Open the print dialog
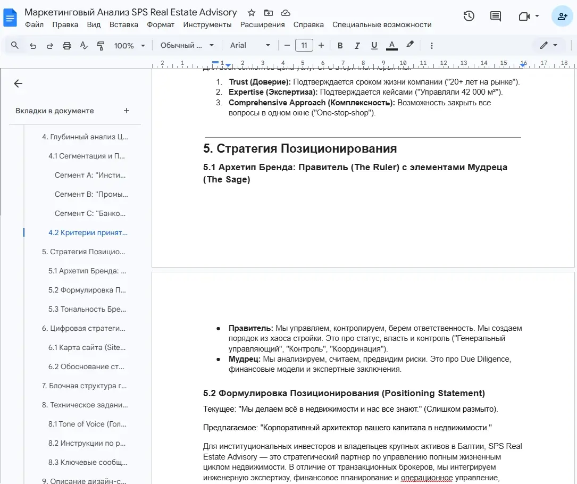The height and width of the screenshot is (484, 577). [66, 45]
